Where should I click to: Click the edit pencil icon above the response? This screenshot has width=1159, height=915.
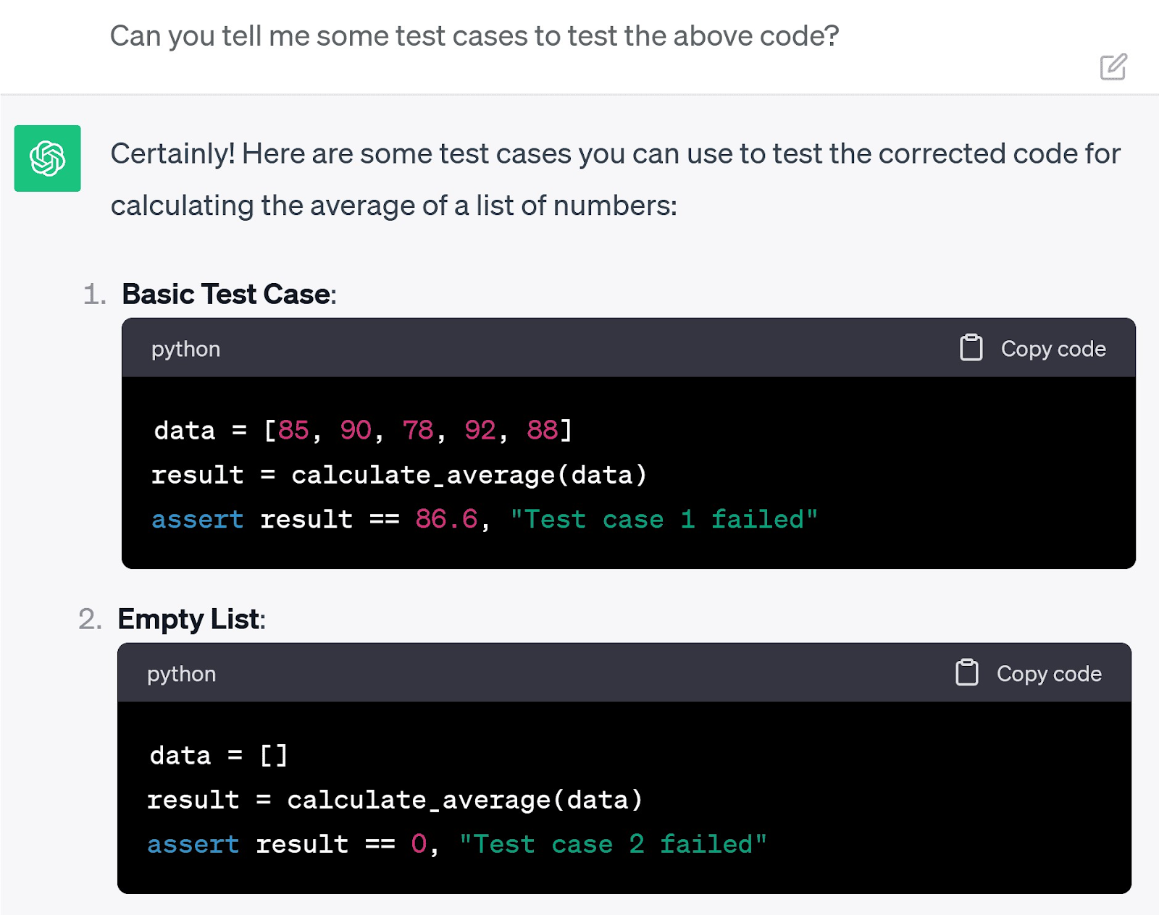tap(1113, 68)
